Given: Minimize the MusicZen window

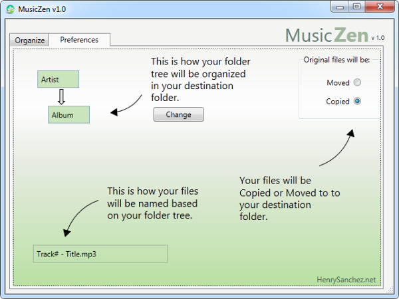Looking at the screenshot, I should 339,7.
